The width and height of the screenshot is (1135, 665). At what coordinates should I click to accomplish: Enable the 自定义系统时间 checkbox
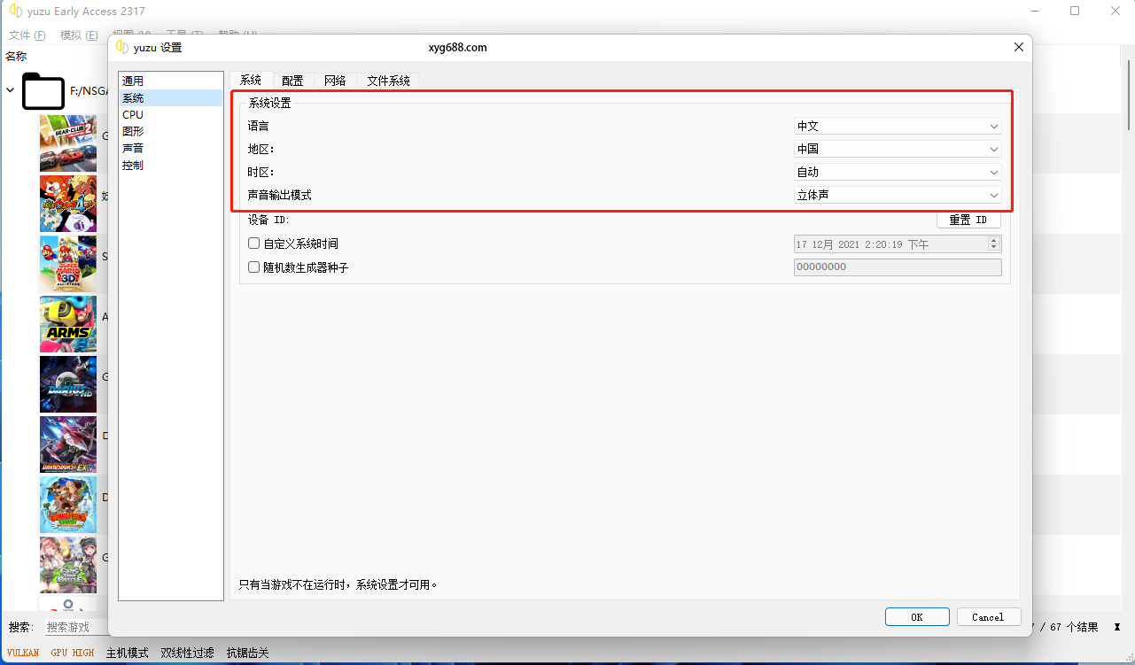coord(254,244)
